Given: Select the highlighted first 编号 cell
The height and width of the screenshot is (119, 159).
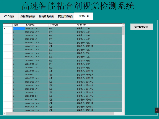Looking at the screenshot, I should [19, 29].
